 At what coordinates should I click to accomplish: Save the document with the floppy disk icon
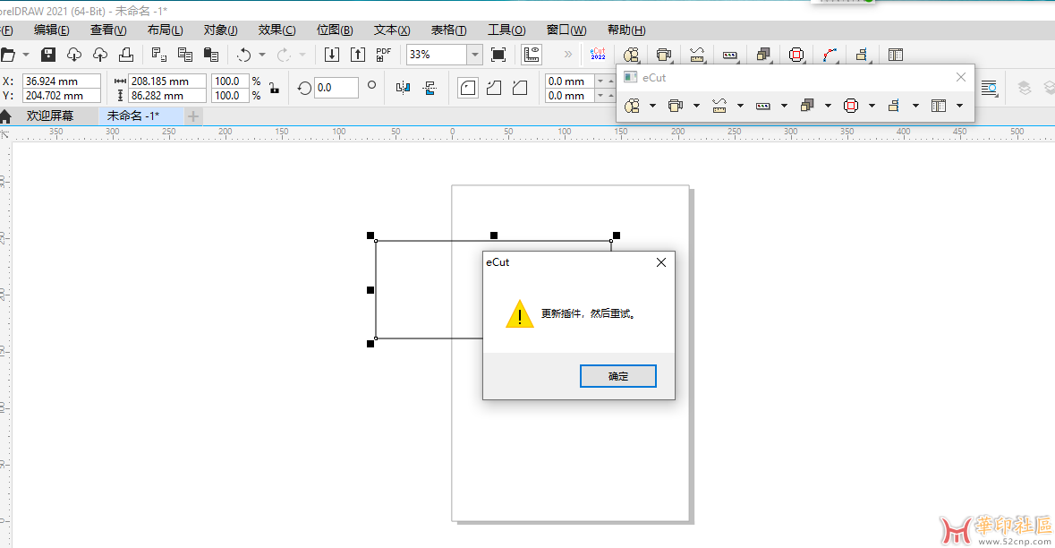(47, 55)
